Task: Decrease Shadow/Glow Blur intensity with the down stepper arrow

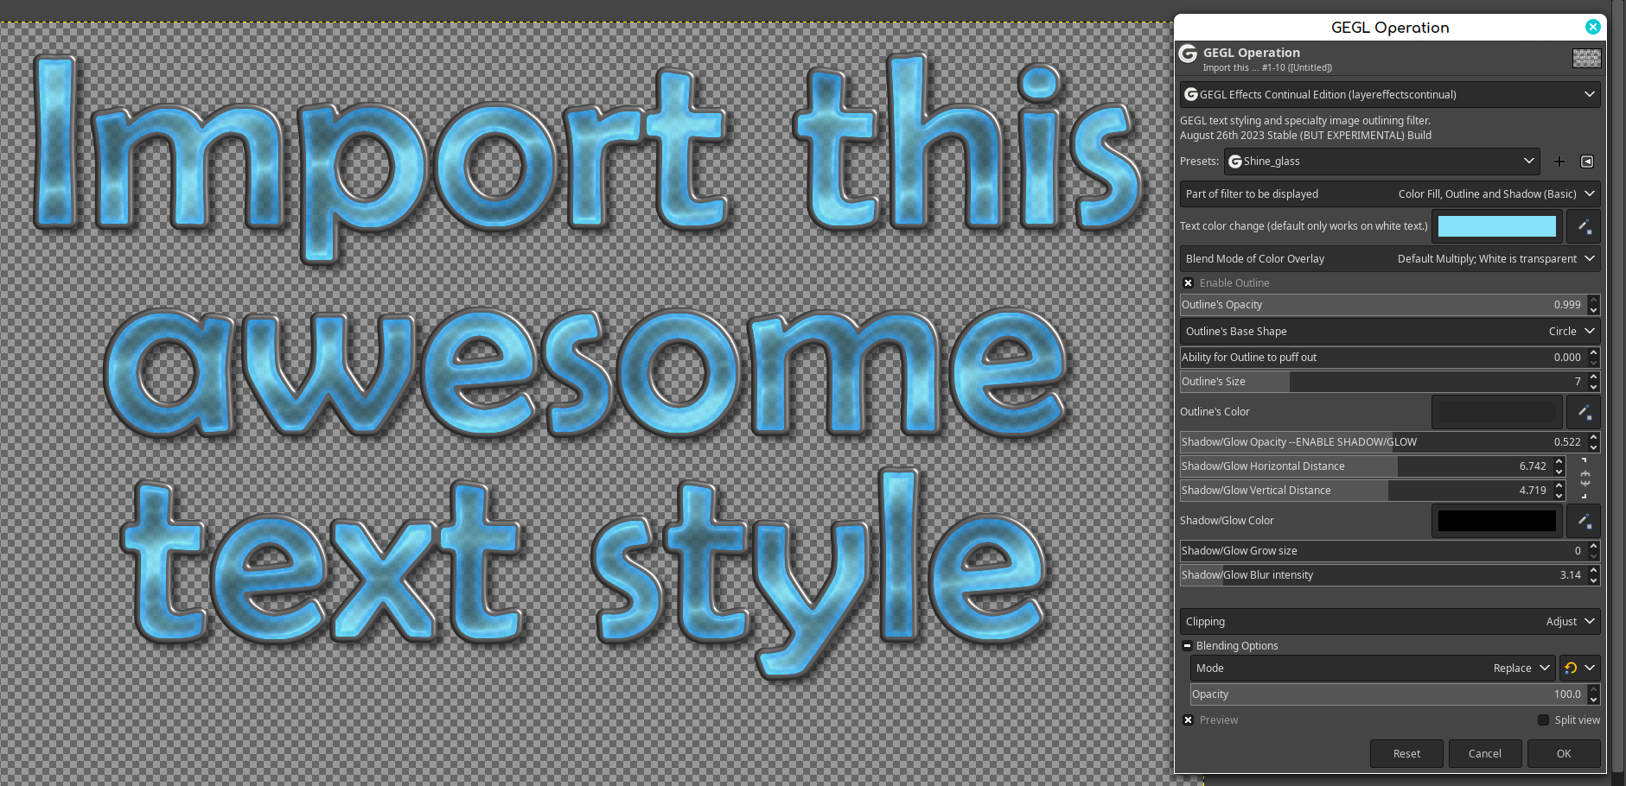Action: 1594,580
